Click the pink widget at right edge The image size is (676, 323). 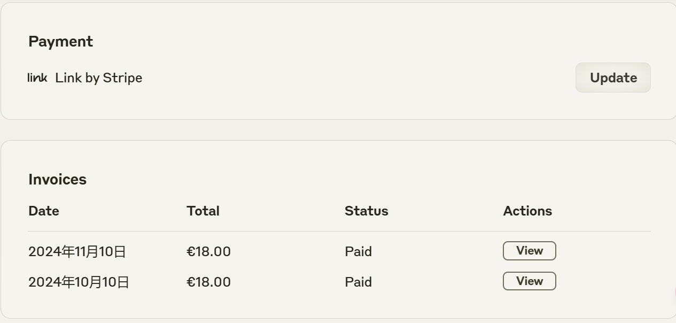pos(674,293)
